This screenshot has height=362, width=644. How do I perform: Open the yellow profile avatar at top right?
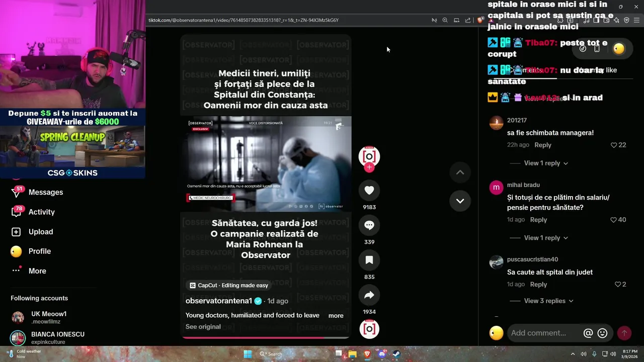(619, 48)
